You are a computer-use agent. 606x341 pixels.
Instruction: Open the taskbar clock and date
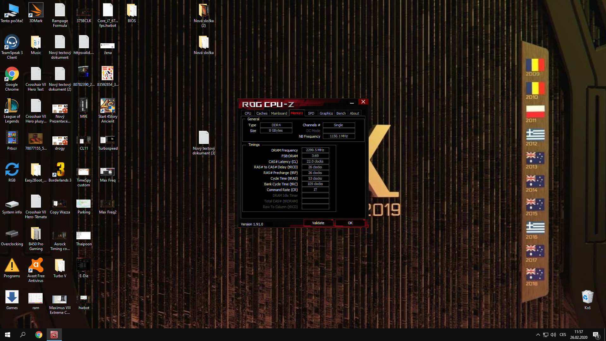pos(579,335)
